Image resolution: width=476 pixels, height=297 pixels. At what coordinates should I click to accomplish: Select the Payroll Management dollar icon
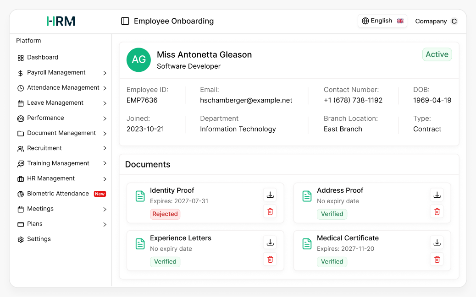tap(20, 72)
